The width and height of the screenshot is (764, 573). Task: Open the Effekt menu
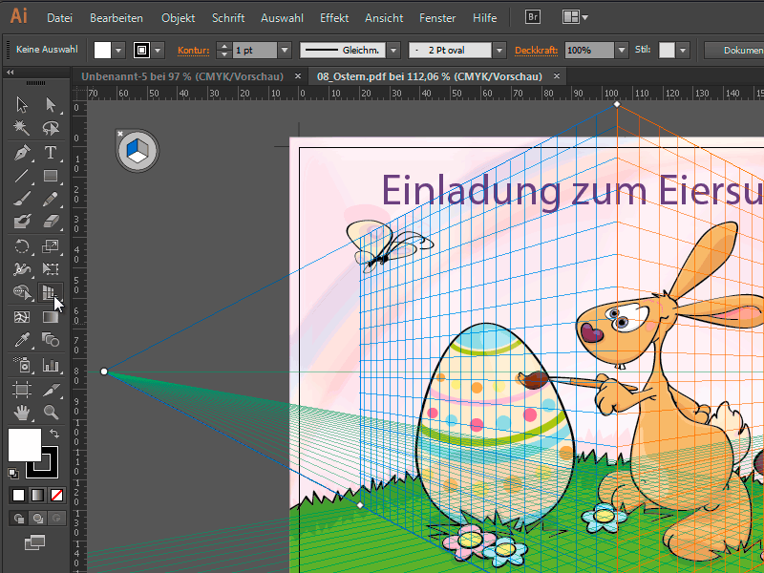(x=334, y=18)
